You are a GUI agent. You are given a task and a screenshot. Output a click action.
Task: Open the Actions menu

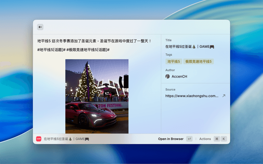[x=205, y=139]
